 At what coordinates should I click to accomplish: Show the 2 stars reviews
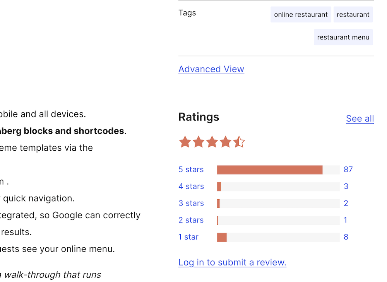pyautogui.click(x=191, y=220)
